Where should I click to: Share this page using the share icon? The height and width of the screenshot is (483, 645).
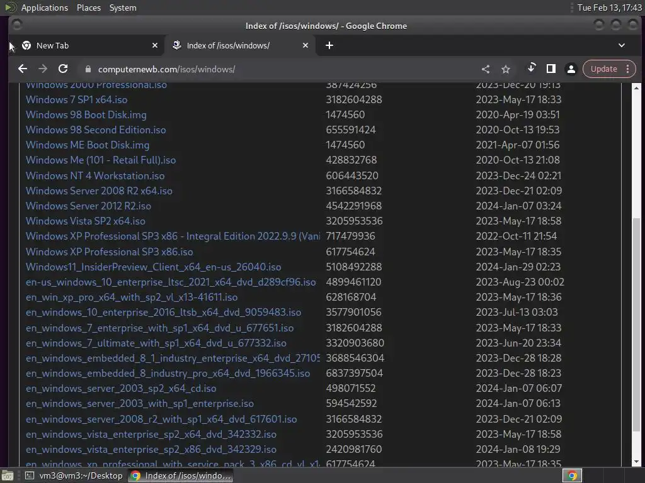point(486,69)
